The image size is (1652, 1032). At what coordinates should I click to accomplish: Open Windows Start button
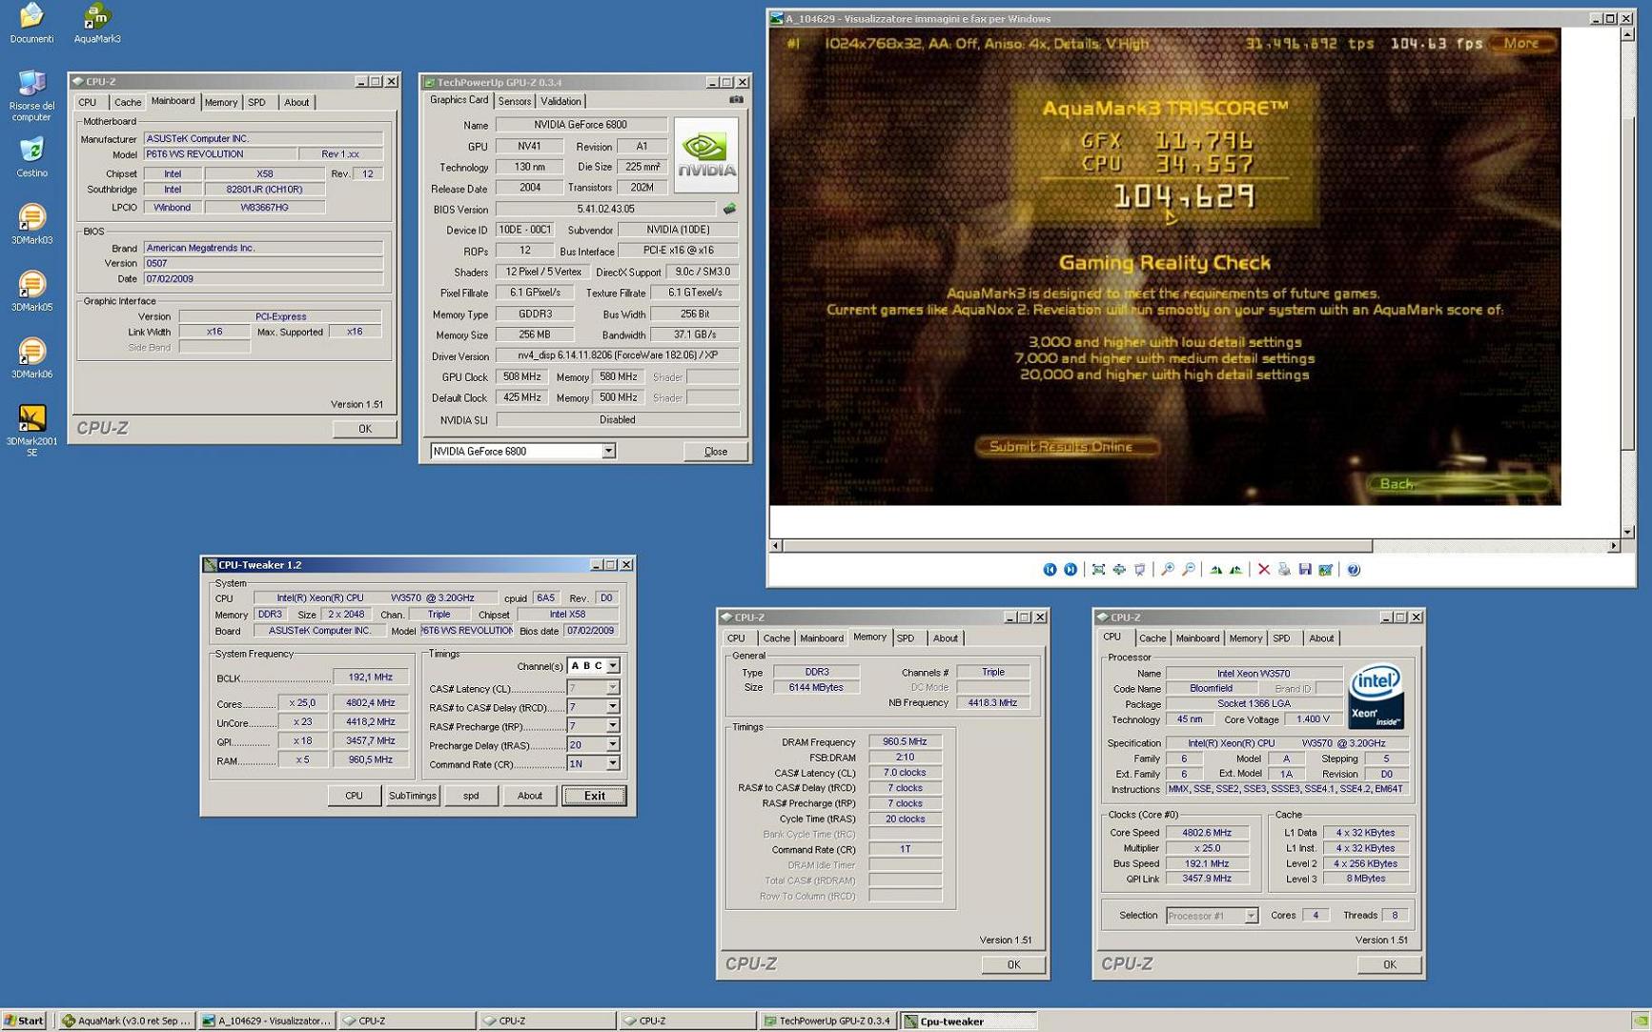coord(24,1021)
